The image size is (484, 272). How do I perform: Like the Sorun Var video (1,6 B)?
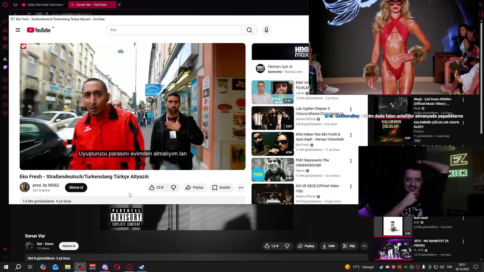[271, 246]
